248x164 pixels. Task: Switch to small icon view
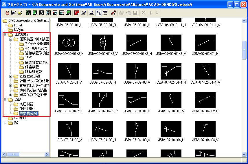click(x=98, y=13)
